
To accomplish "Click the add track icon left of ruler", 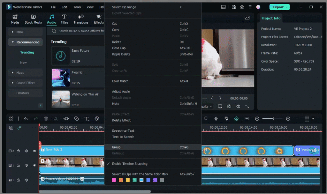I will click(x=11, y=128).
